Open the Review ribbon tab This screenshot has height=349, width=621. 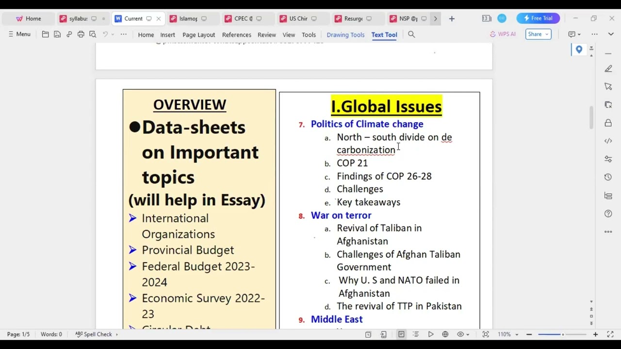(x=266, y=35)
